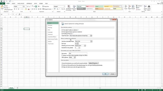Screen dimensions: 163x91
Task: Click the Decrease Font Size icon
Action: 30,6
